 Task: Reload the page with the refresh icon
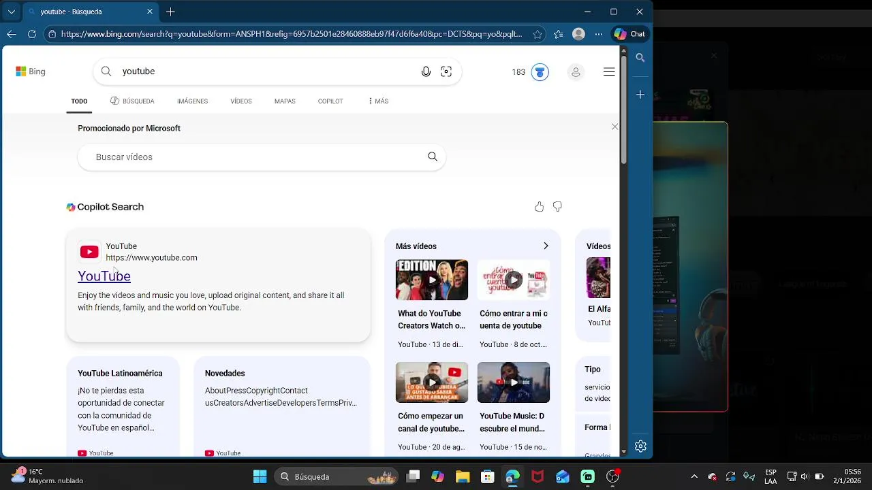(x=32, y=34)
